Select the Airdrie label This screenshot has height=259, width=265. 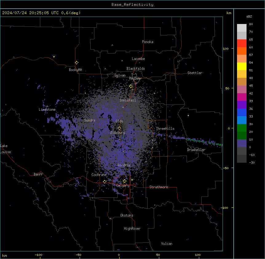(124, 165)
